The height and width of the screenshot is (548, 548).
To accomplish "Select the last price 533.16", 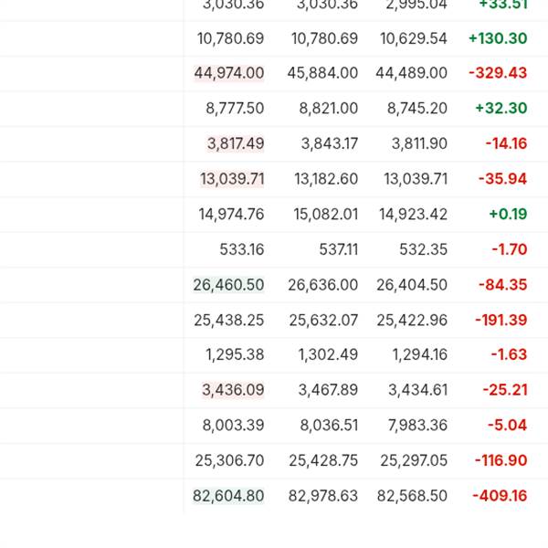I will (241, 249).
